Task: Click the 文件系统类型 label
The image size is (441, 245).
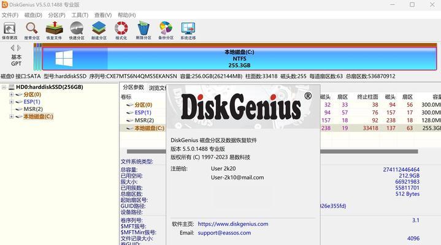Action: click(x=137, y=162)
